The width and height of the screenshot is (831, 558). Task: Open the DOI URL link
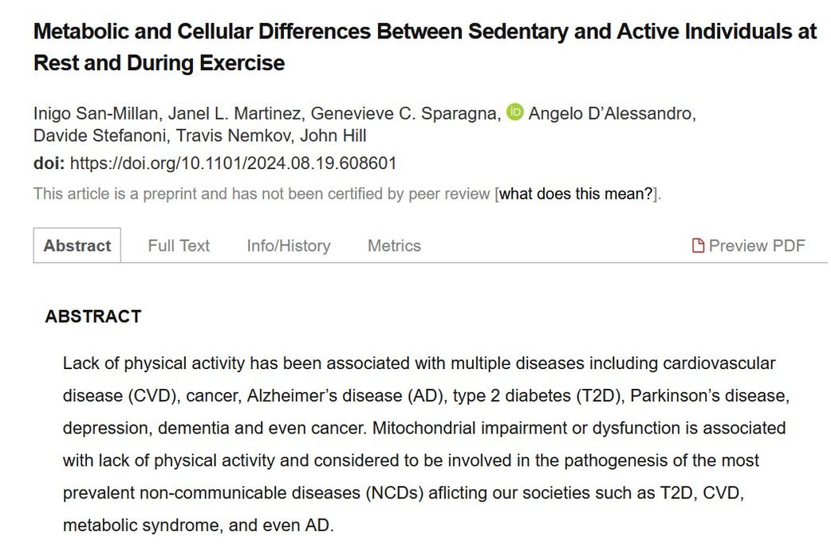click(x=233, y=163)
